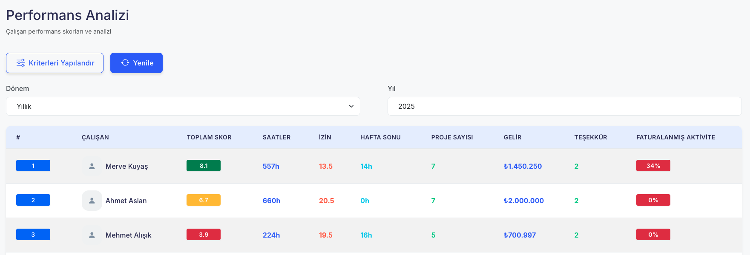The height and width of the screenshot is (255, 750).
Task: Click the Dönem field label
Action: [17, 88]
